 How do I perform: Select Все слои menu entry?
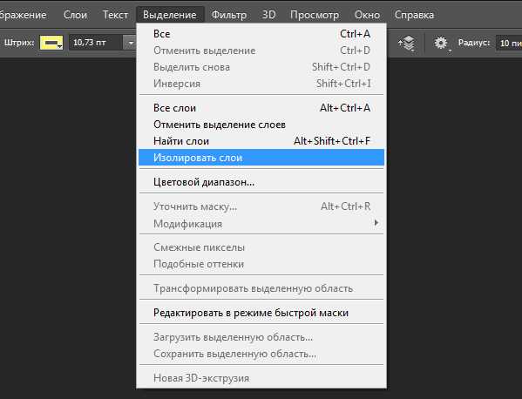(x=261, y=108)
